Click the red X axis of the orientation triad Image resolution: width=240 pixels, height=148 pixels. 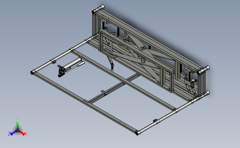point(21,133)
